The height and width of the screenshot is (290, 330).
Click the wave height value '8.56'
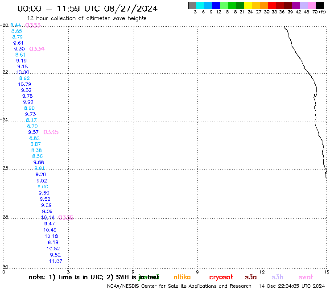coord(37,156)
